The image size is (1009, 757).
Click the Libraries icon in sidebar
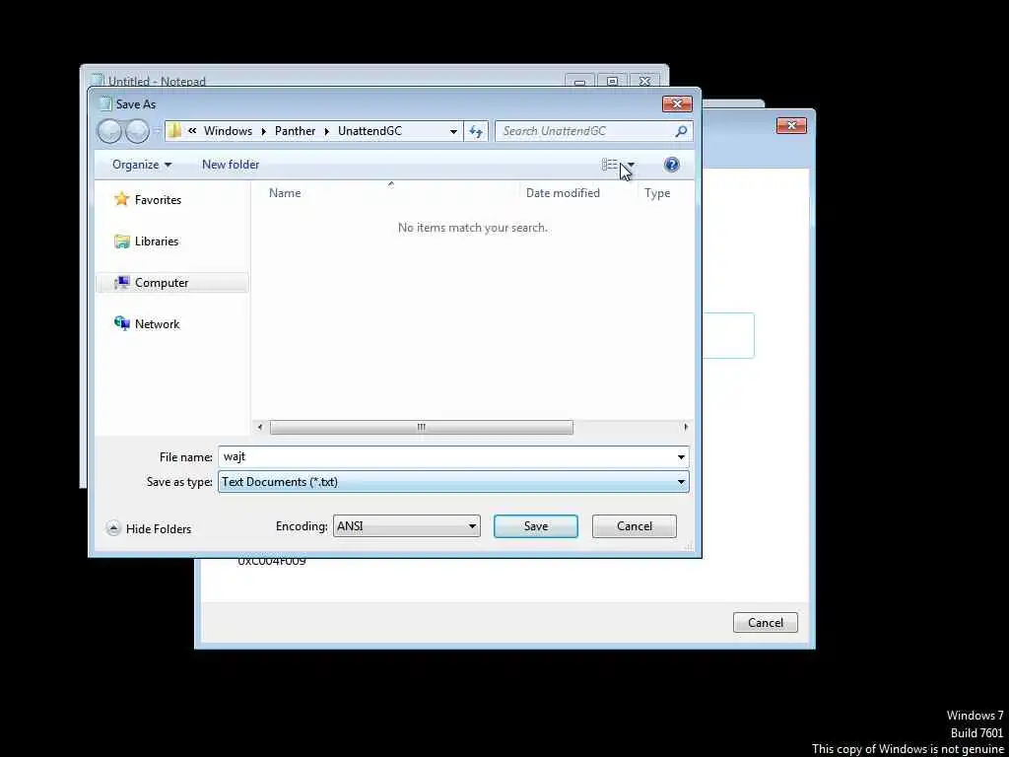(x=121, y=241)
